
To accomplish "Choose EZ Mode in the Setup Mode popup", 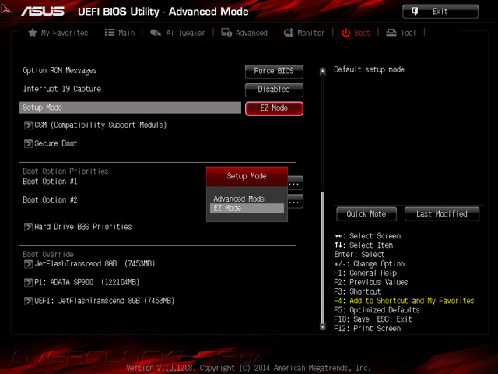I will point(247,208).
